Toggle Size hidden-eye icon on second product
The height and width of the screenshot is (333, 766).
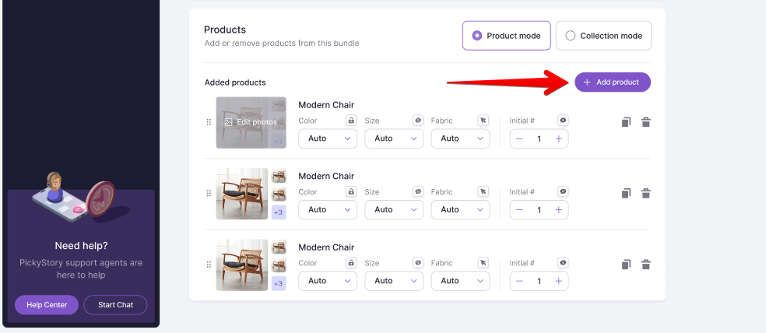tap(418, 192)
